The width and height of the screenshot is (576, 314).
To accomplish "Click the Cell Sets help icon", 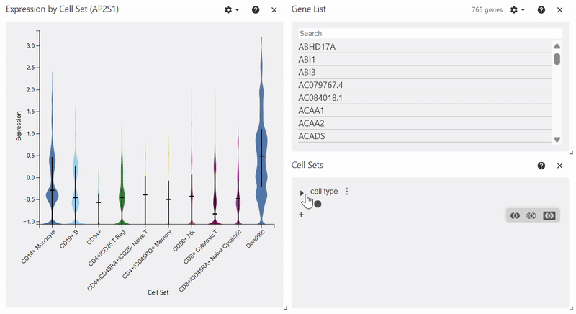I will coord(541,166).
